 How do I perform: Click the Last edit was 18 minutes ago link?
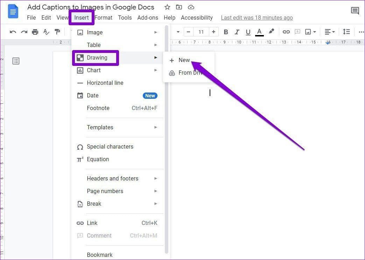[257, 18]
